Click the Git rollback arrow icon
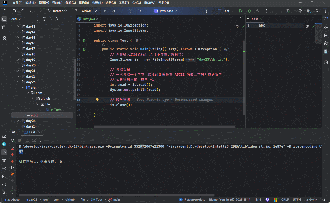This screenshot has height=203, width=330. pos(139,11)
